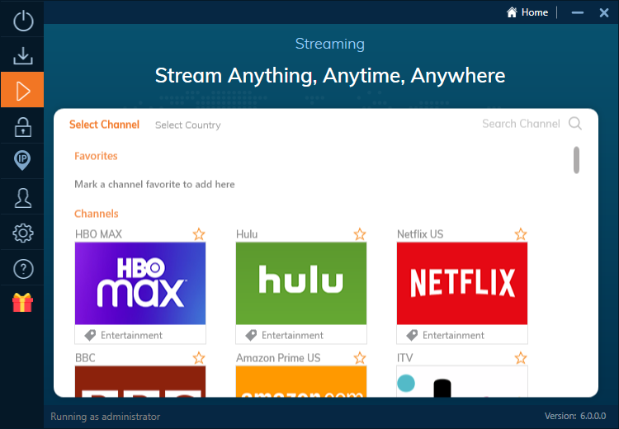Click the Version 6.0.0.0 text
Image resolution: width=619 pixels, height=429 pixels.
point(575,416)
